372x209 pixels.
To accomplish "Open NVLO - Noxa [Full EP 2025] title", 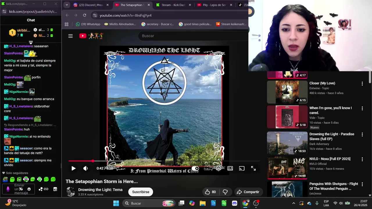I will click(x=330, y=159).
